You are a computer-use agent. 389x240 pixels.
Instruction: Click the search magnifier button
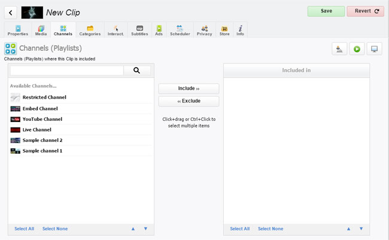tap(137, 71)
